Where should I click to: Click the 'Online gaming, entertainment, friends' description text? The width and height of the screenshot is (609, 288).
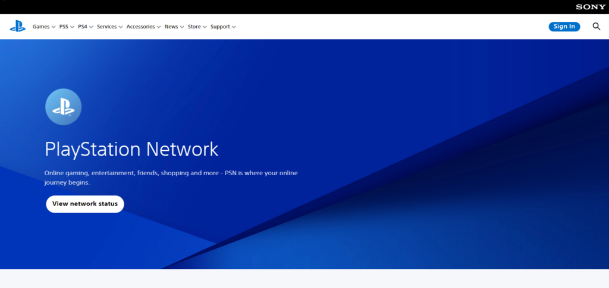[x=171, y=178]
